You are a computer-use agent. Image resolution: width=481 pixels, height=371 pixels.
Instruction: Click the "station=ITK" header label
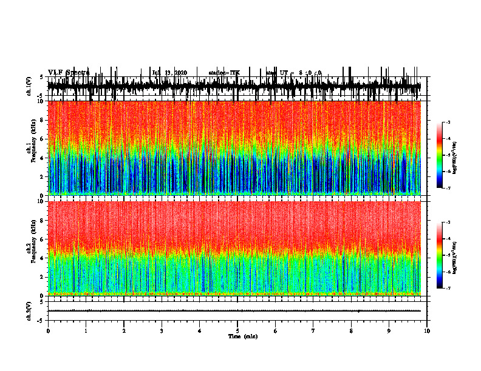(224, 73)
